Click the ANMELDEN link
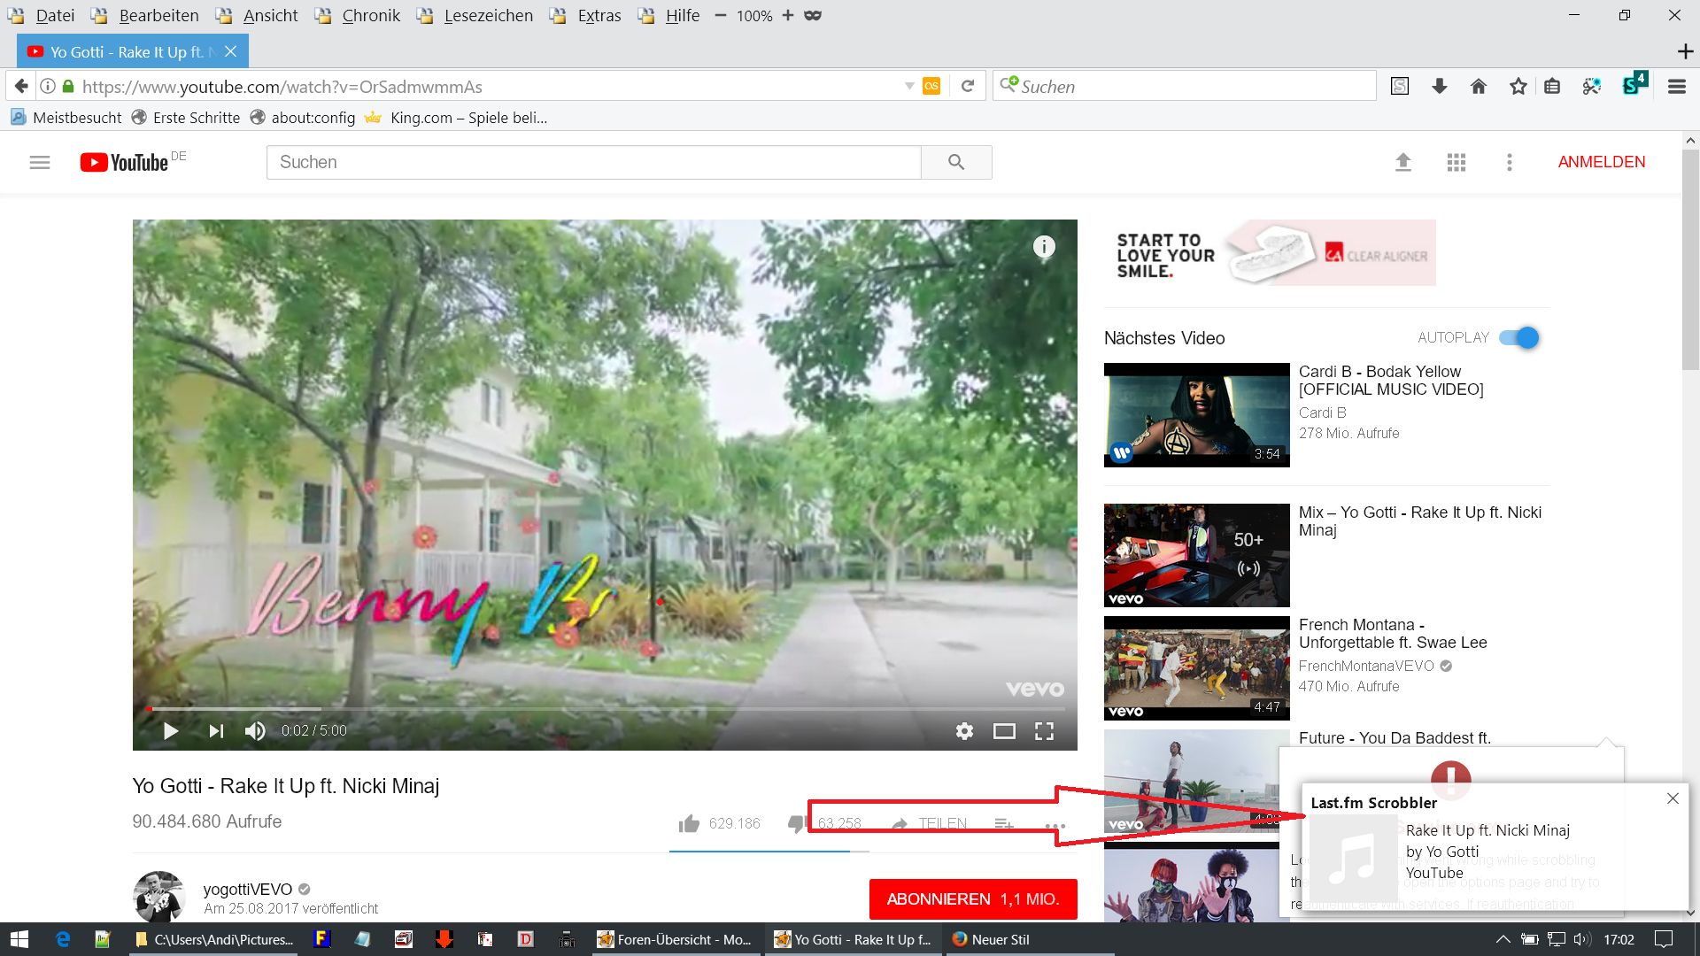1700x956 pixels. tap(1601, 163)
